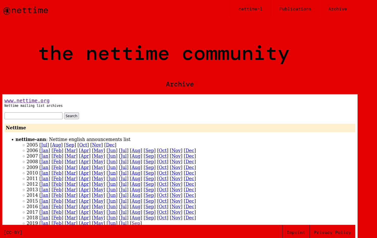Click into the archive search text field

point(34,116)
